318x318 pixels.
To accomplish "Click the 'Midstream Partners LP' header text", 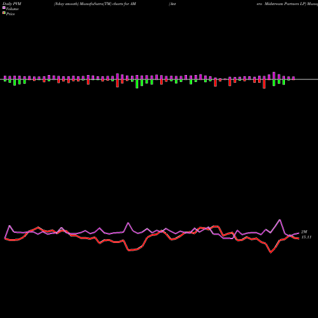I will [286, 4].
